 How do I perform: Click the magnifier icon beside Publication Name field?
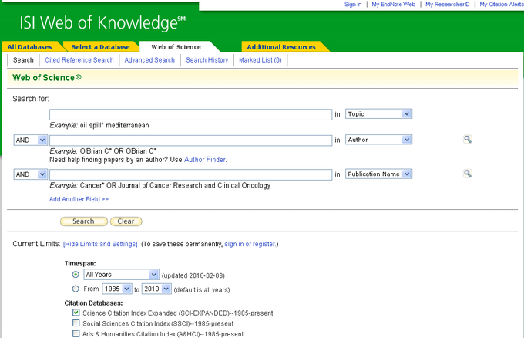(468, 174)
